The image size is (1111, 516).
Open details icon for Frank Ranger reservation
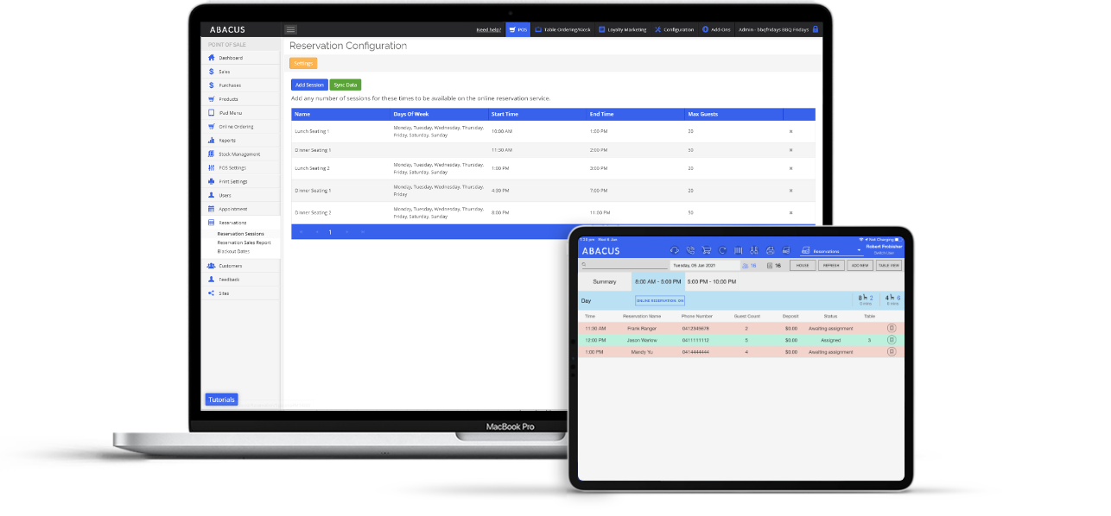(x=892, y=328)
